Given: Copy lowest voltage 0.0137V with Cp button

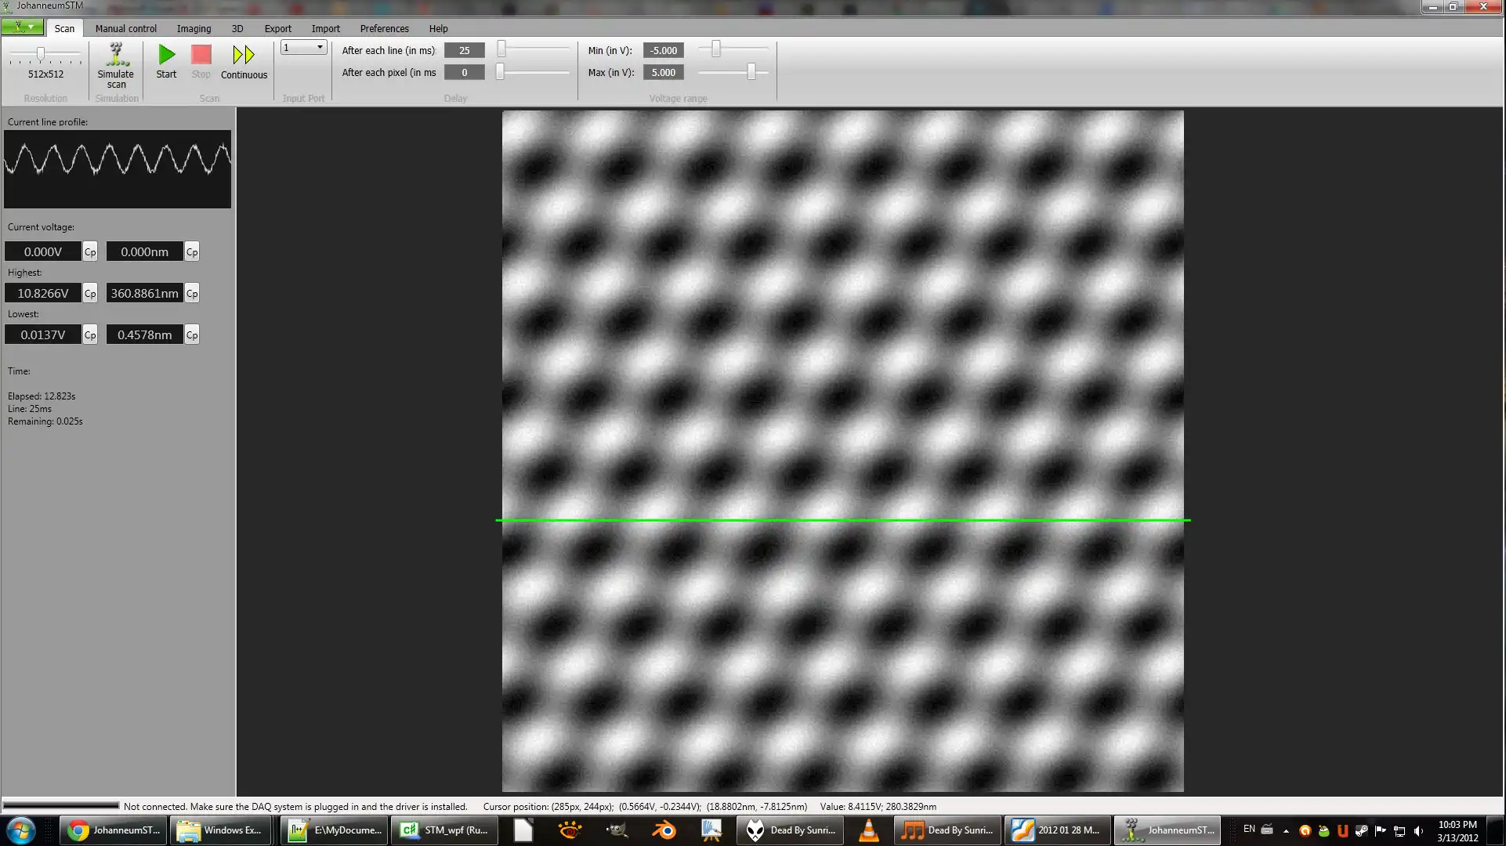Looking at the screenshot, I should point(90,334).
